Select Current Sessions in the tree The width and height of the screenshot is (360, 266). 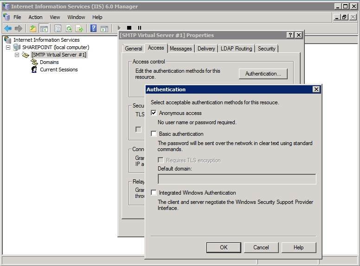(x=58, y=70)
